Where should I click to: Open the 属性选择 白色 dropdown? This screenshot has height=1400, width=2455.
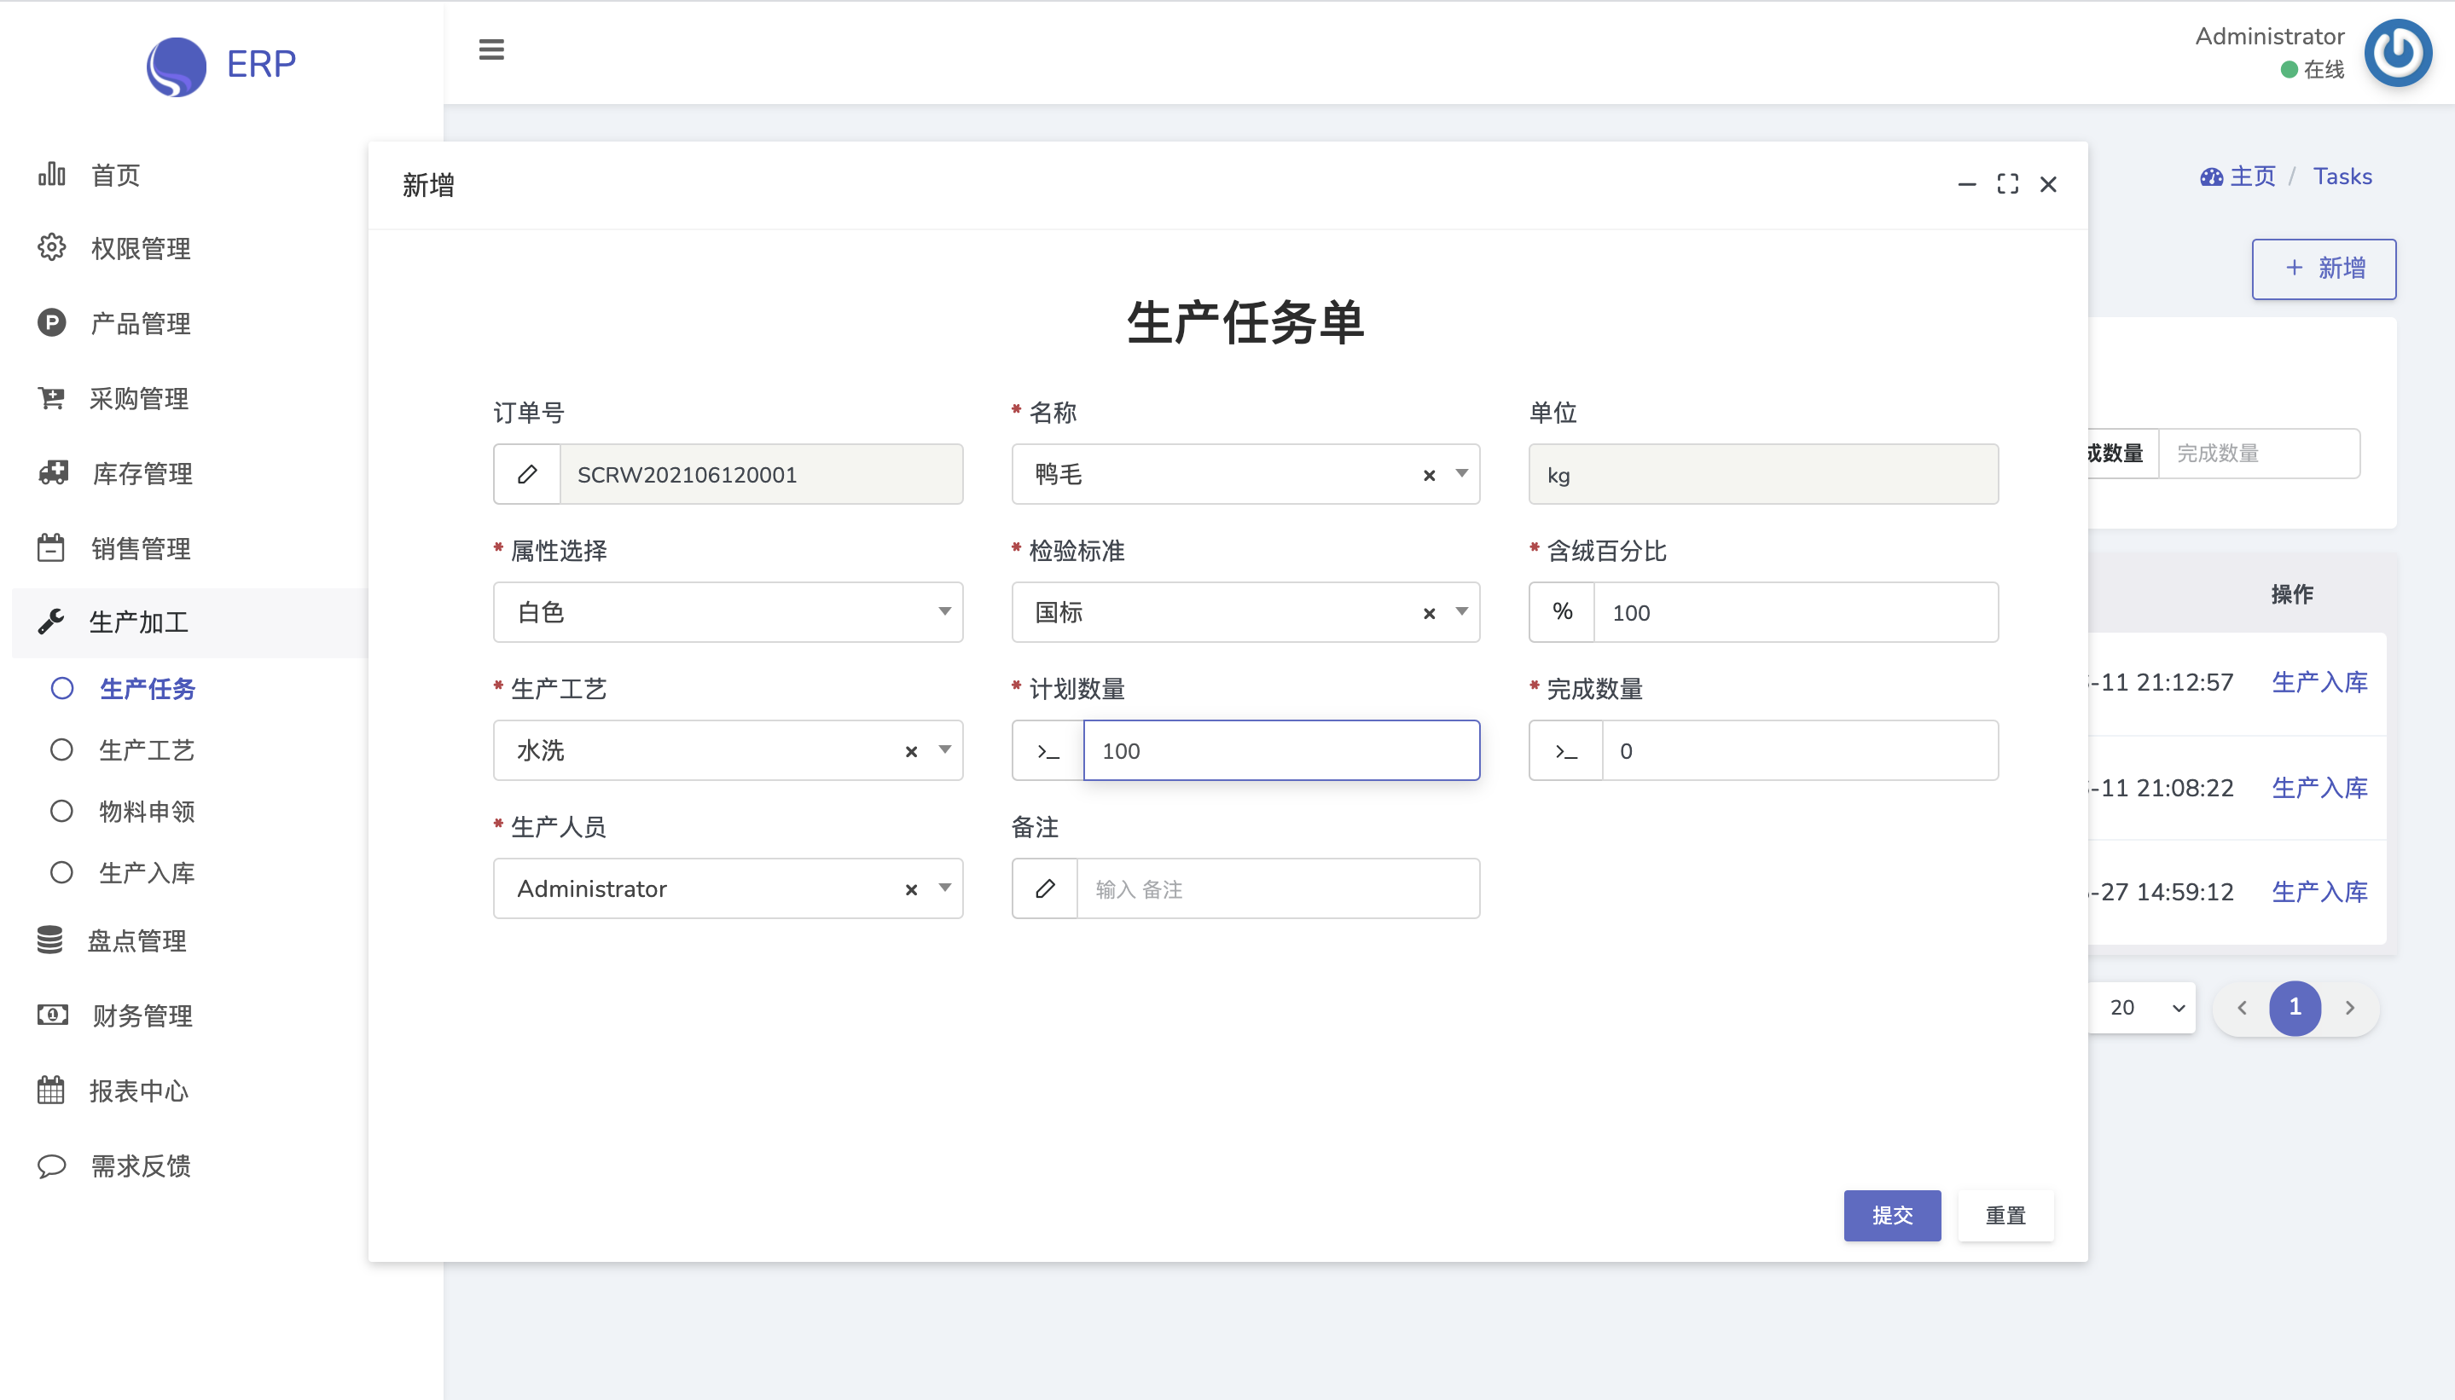coord(728,612)
